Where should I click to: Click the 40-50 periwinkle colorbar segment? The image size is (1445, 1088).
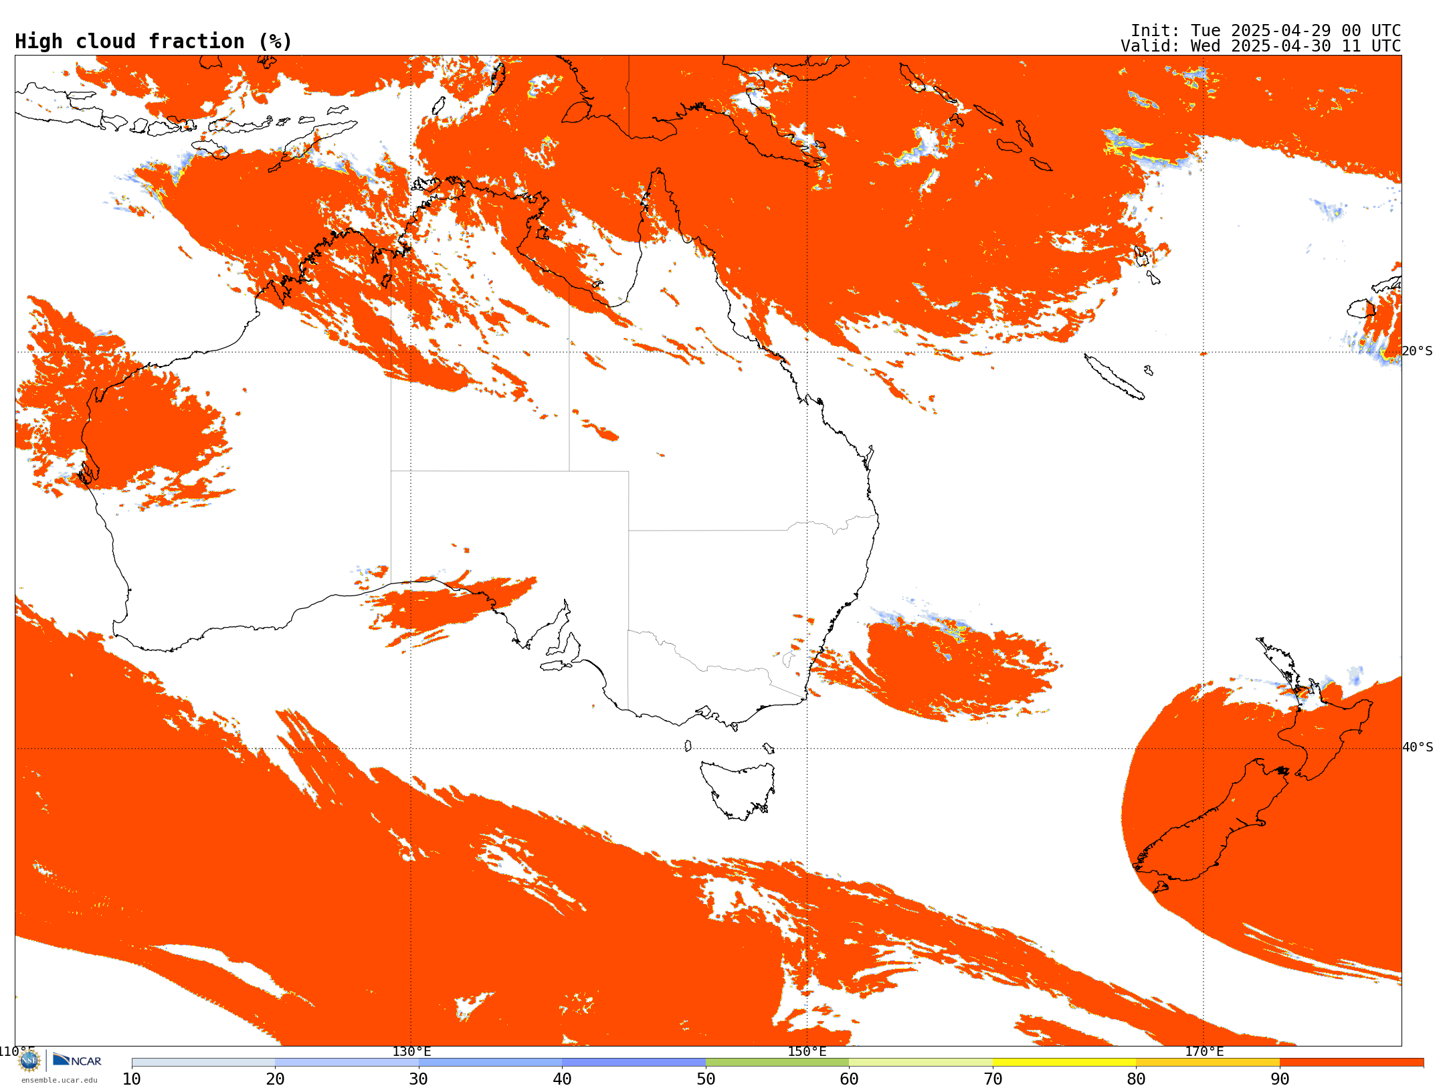click(x=634, y=1063)
